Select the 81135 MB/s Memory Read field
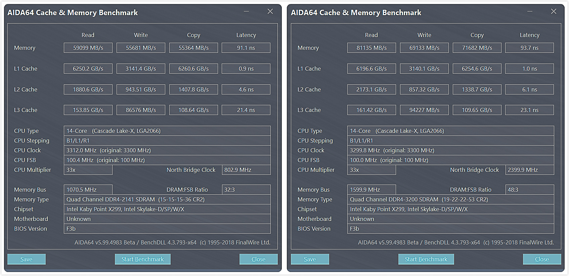569x276 pixels. (x=371, y=48)
